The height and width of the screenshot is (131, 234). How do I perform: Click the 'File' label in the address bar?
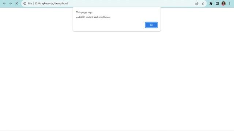pos(30,3)
